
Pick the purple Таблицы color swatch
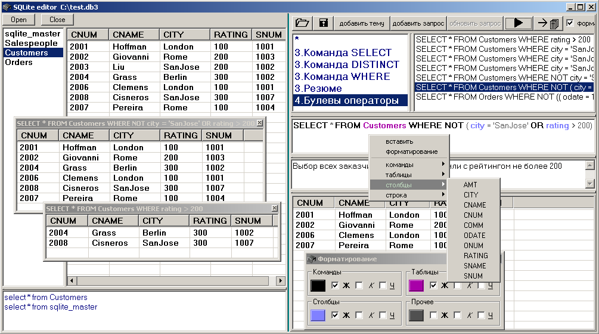416,286
